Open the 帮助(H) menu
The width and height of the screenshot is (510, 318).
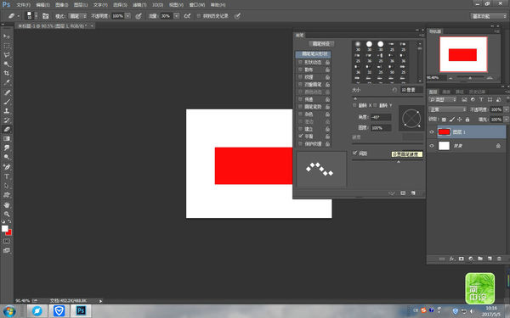[218, 5]
